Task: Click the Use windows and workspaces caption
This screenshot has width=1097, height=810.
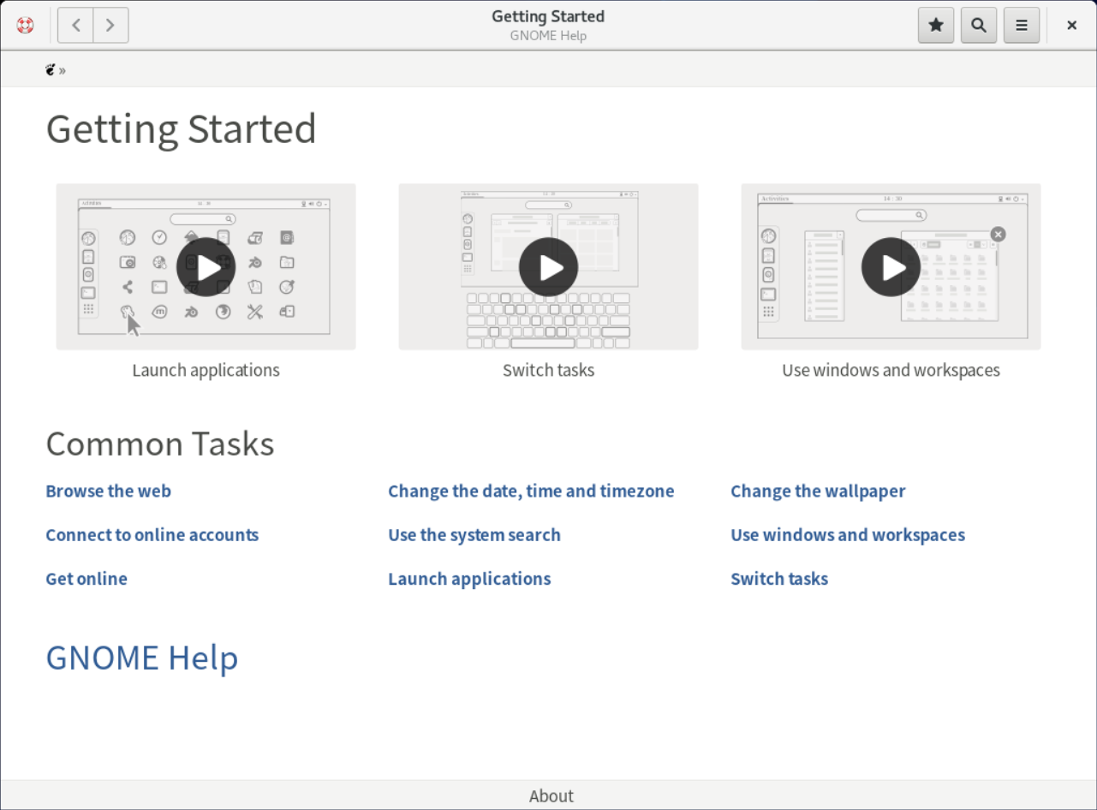Action: (891, 371)
